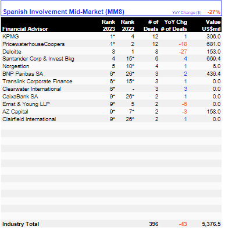Click Deloitte's number of deals 8
The image size is (225, 230).
pos(156,52)
